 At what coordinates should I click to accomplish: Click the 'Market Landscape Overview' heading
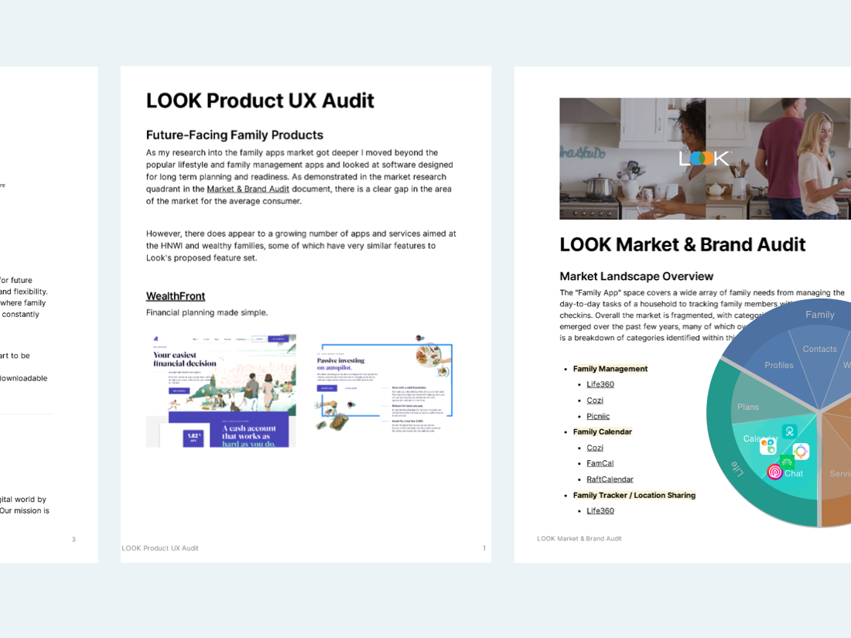coord(637,276)
